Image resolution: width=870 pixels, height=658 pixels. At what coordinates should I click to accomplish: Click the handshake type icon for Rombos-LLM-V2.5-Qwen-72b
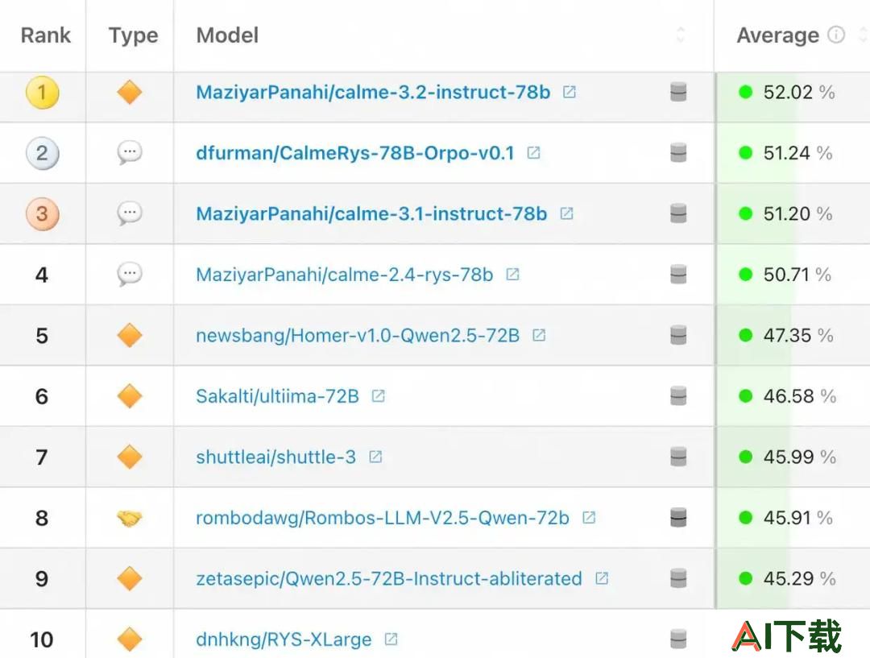(x=130, y=519)
